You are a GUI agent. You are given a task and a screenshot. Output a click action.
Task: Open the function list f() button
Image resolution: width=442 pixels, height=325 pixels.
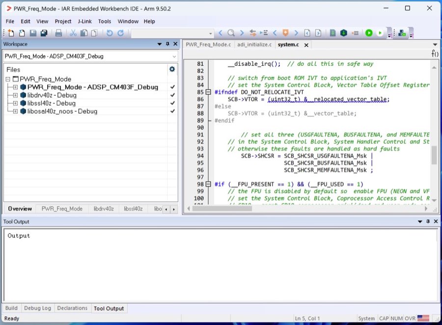pos(435,53)
